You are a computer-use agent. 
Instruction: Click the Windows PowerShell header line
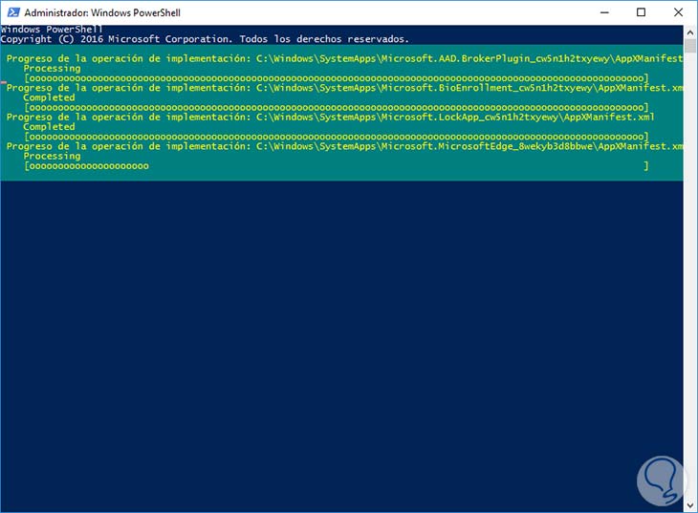pyautogui.click(x=52, y=30)
